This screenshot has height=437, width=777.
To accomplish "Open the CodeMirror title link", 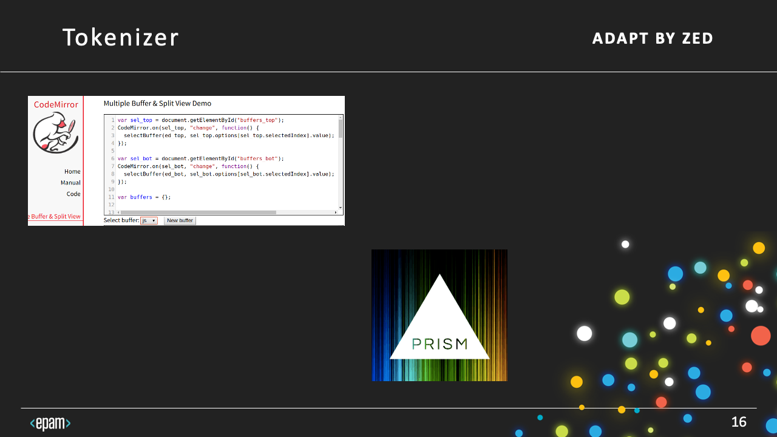I will [56, 104].
